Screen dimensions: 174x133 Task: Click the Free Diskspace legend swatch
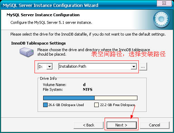pyautogui.click(x=96, y=105)
